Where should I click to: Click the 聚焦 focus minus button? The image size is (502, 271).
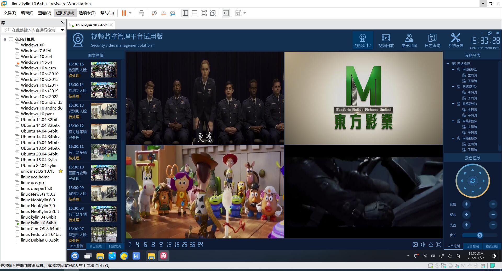click(x=493, y=215)
